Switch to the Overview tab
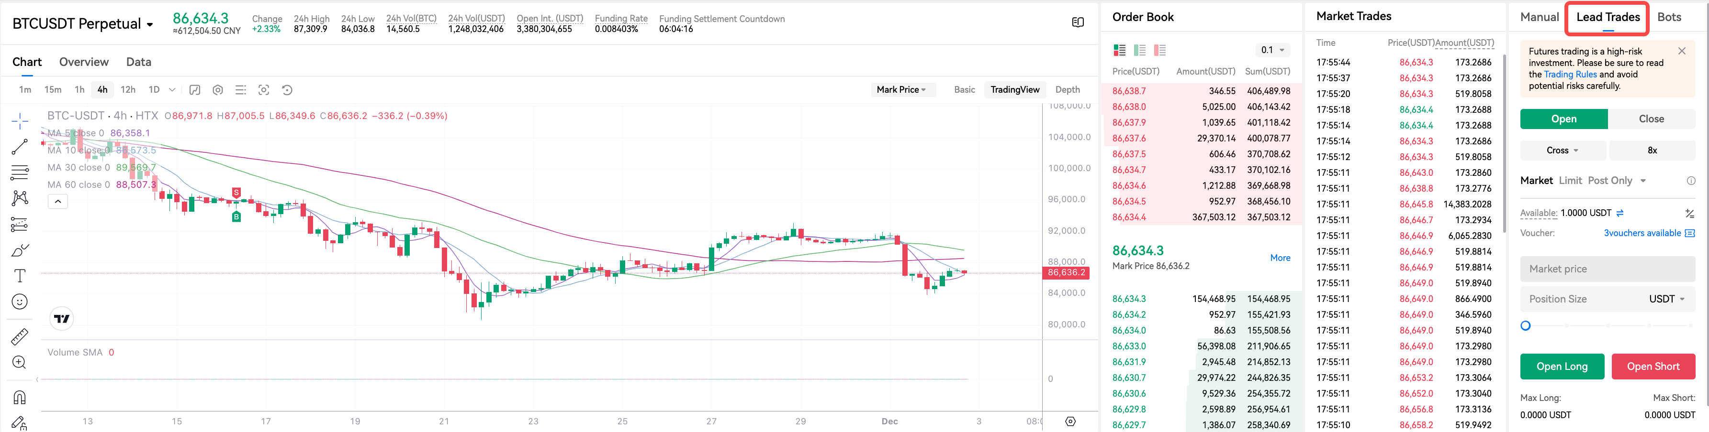The height and width of the screenshot is (432, 1709). click(x=84, y=62)
